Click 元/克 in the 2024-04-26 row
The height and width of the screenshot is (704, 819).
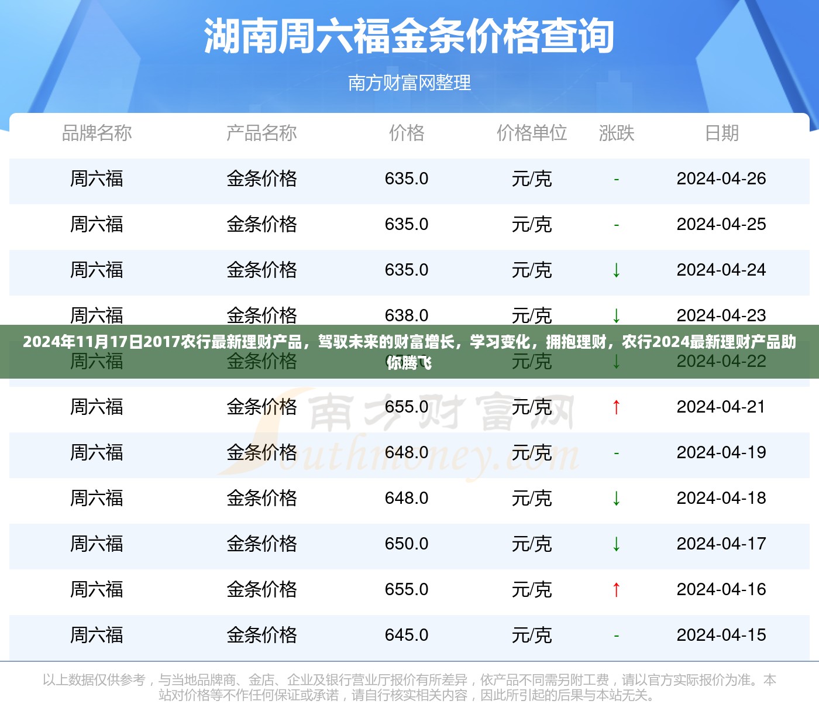pos(532,178)
